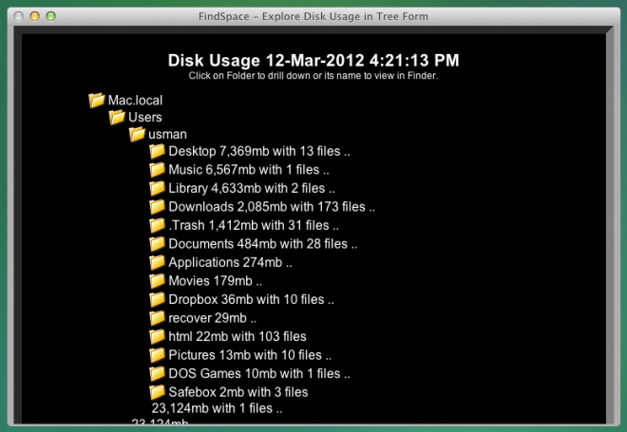Click the usman folder icon
Viewport: 627px width, 432px height.
(137, 134)
